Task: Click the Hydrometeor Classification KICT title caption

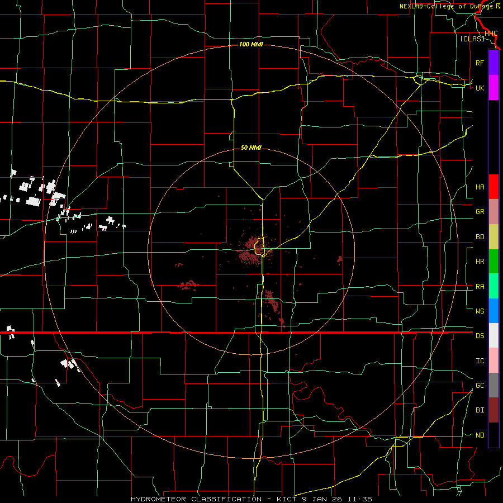Action: pos(251,499)
